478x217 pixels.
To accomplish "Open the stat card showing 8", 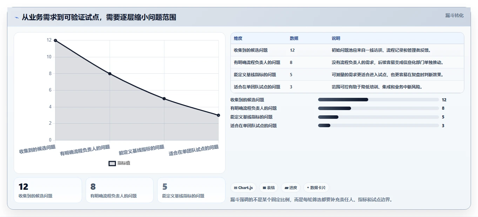I will click(x=120, y=190).
